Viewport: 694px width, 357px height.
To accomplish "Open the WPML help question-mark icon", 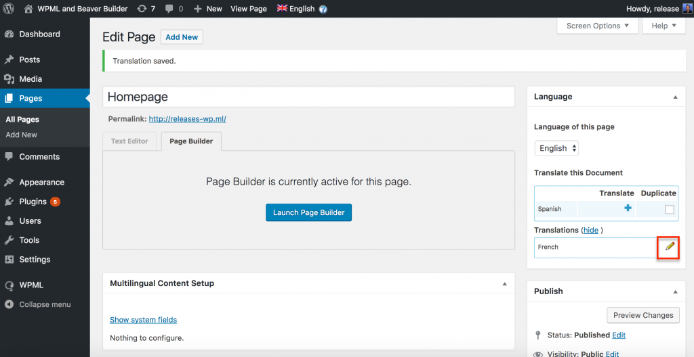I will (x=323, y=9).
